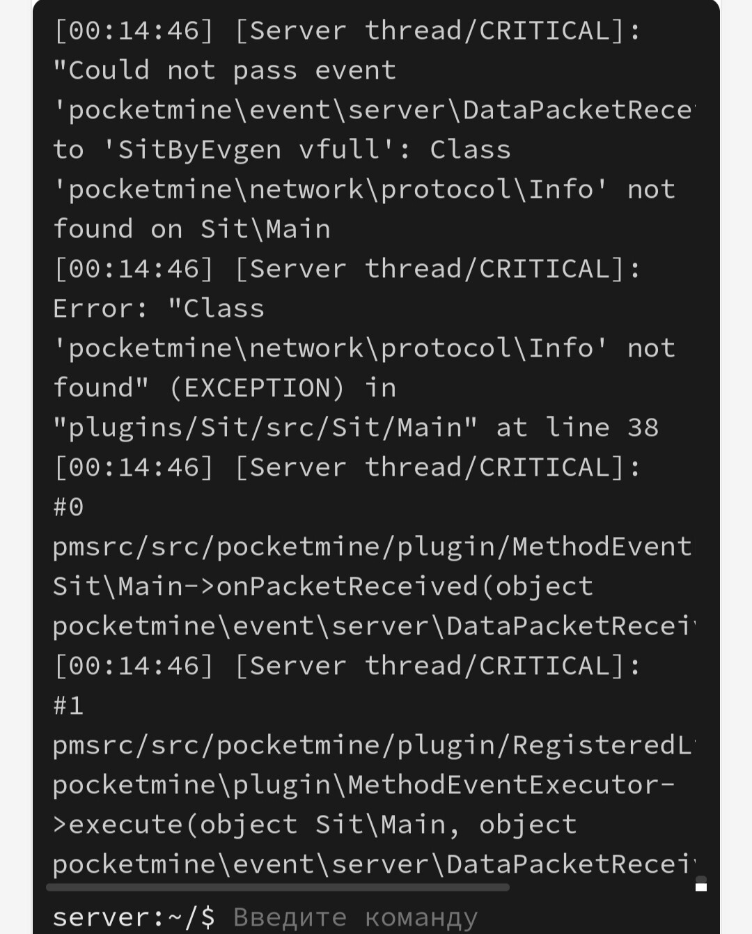Click the 'Error: "Class' line
Screen dimensions: 752x934
point(159,309)
